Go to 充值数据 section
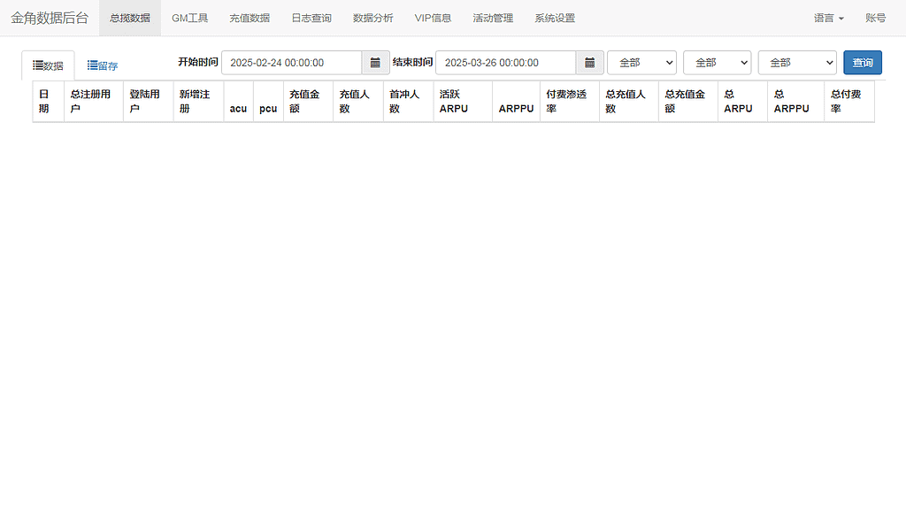This screenshot has width=906, height=528. tap(250, 18)
